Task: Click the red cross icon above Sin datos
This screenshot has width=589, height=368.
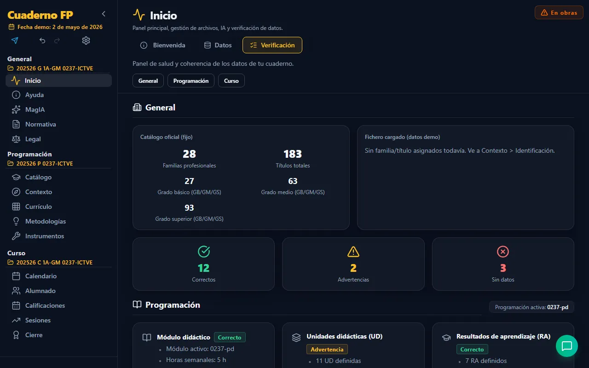Action: click(503, 252)
